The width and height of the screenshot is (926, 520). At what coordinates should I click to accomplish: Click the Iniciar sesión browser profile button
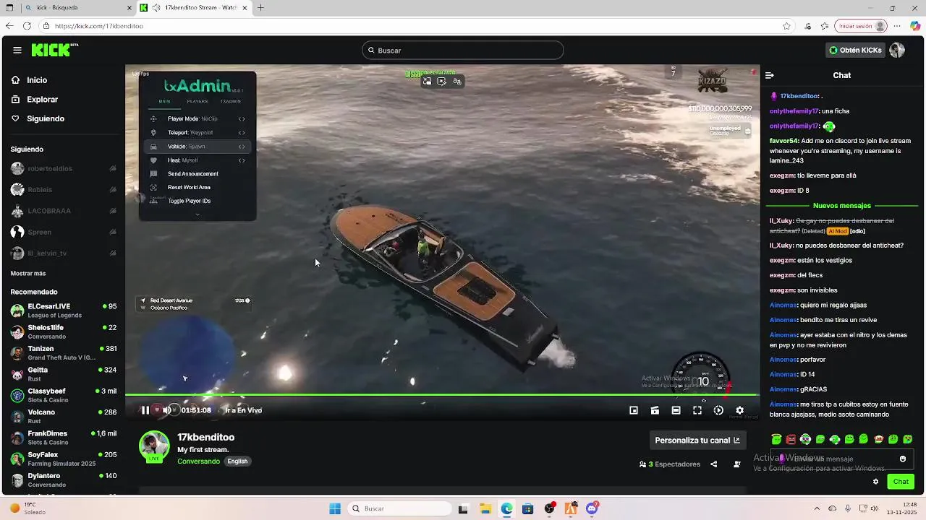tap(861, 26)
